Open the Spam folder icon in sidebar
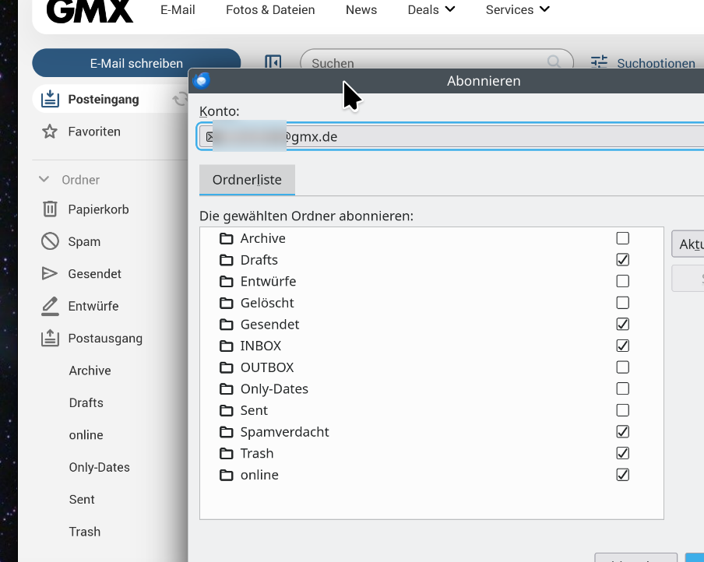 pyautogui.click(x=50, y=241)
